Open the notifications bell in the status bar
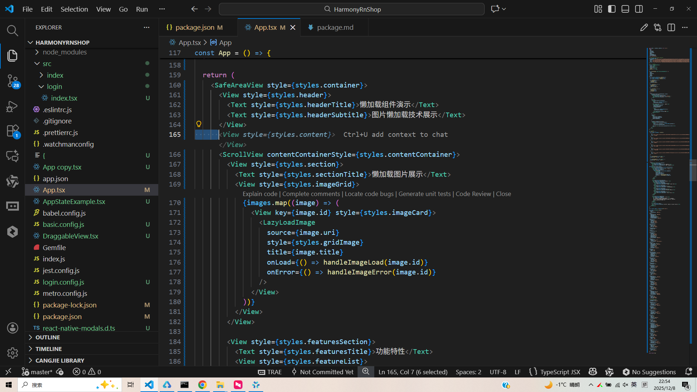 [x=688, y=372]
